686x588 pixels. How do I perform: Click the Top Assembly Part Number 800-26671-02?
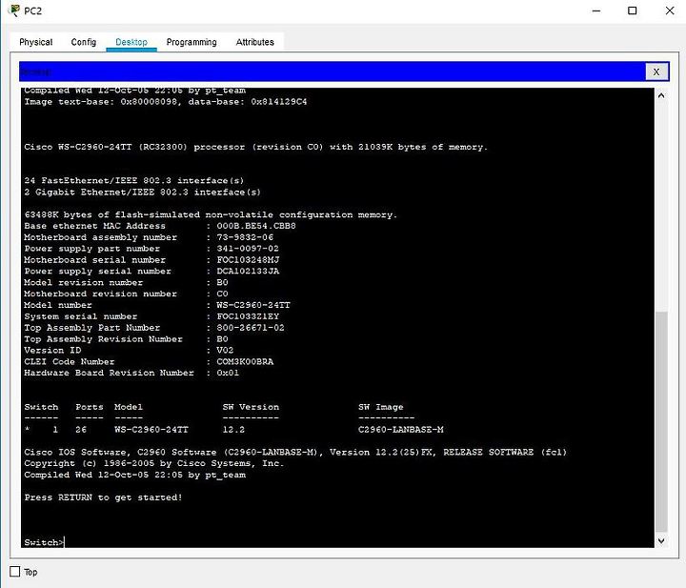click(251, 328)
